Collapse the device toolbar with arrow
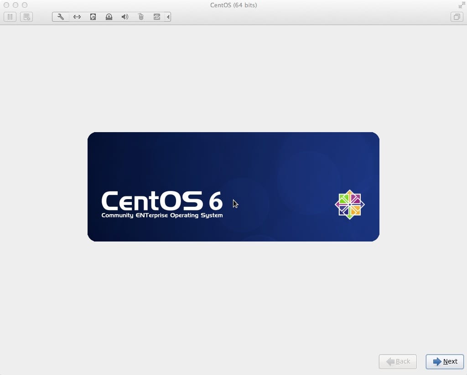 168,17
